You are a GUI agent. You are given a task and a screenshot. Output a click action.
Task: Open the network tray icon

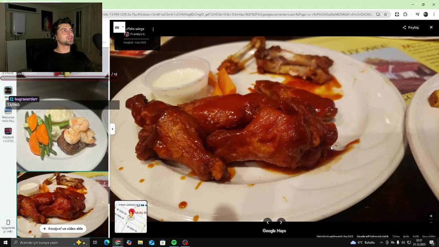pyautogui.click(x=409, y=243)
